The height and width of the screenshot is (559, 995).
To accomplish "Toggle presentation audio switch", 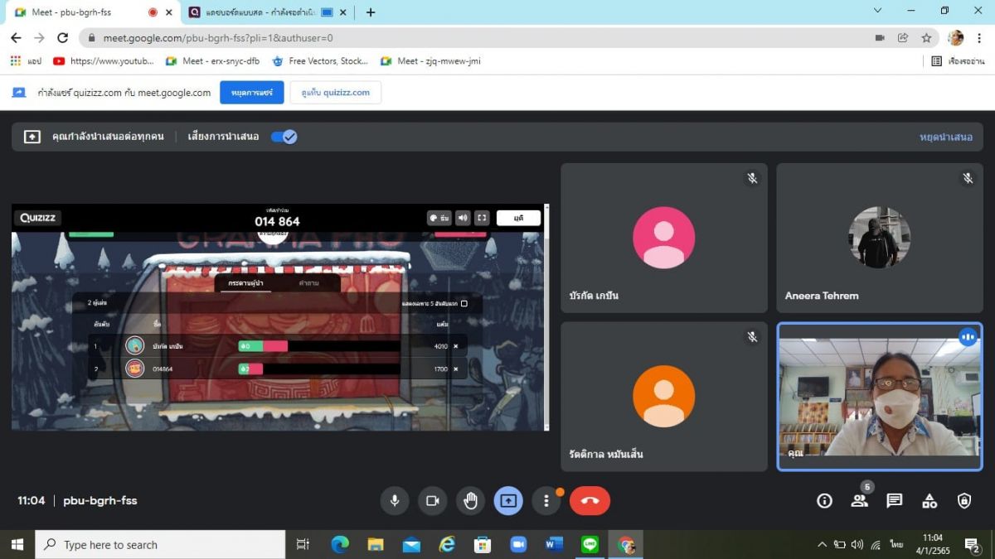I will coord(284,137).
